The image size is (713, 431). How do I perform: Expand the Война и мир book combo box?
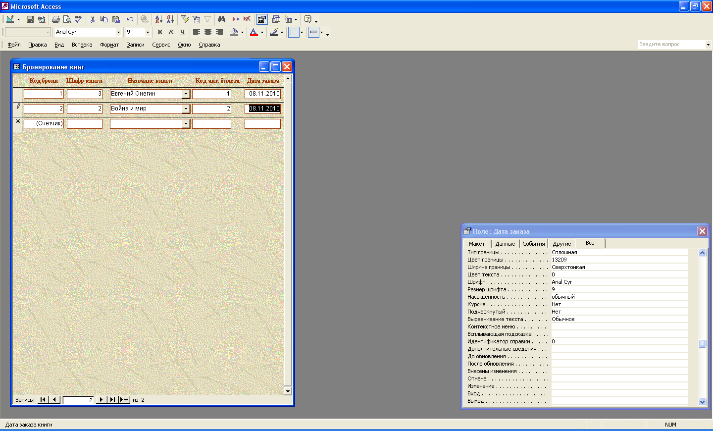[186, 108]
